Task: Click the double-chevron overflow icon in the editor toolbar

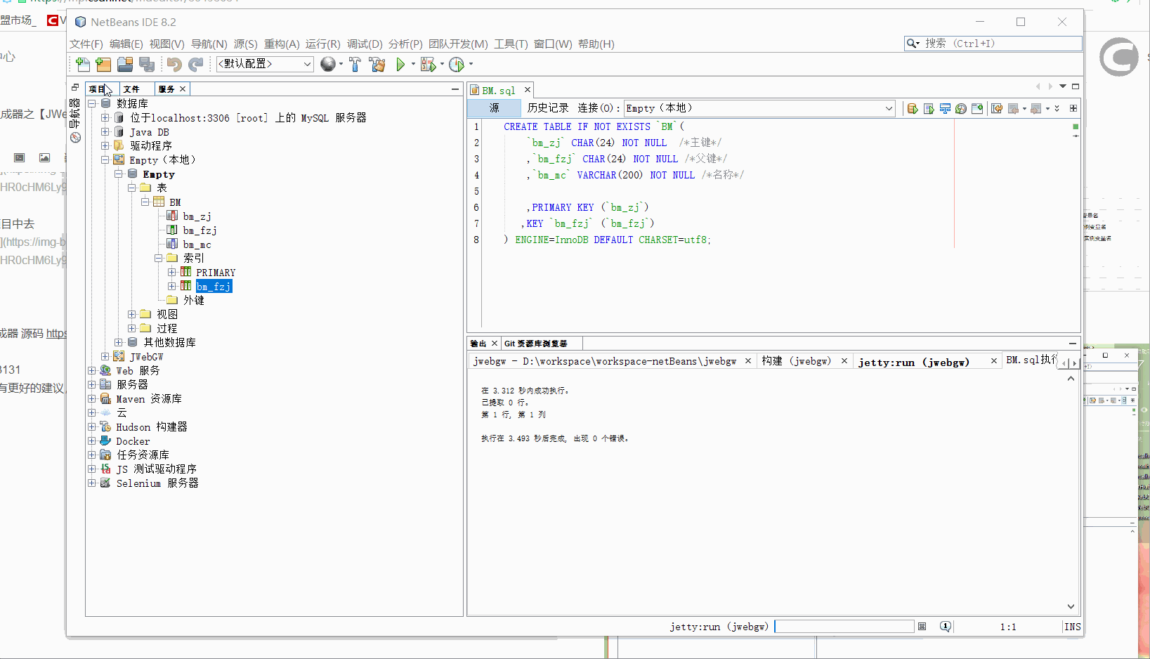Action: click(1057, 108)
